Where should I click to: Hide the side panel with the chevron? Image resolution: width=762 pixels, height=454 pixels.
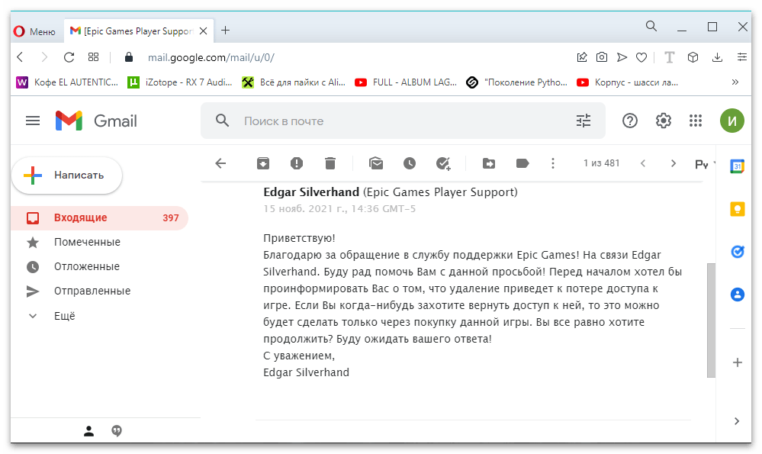coord(737,421)
